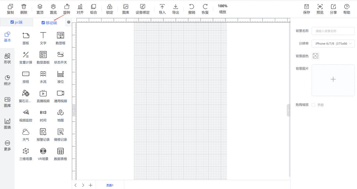The height and width of the screenshot is (189, 357).
Task: Go to next page with right chevron
Action: [83, 185]
